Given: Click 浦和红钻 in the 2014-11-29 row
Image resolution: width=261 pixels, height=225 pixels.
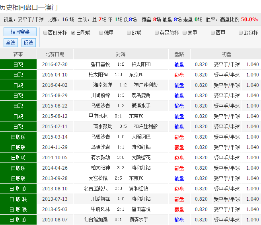Looking at the screenshot, I should (x=141, y=147).
